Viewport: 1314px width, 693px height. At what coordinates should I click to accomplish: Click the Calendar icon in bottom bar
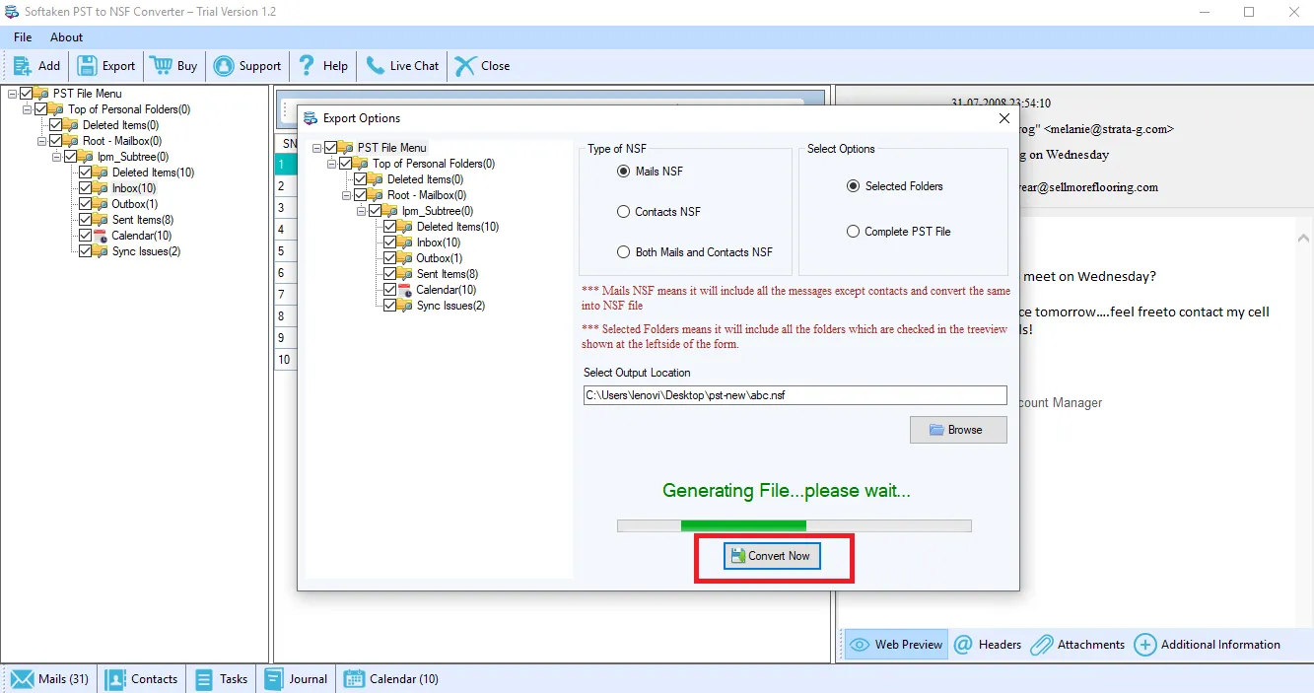pos(353,679)
